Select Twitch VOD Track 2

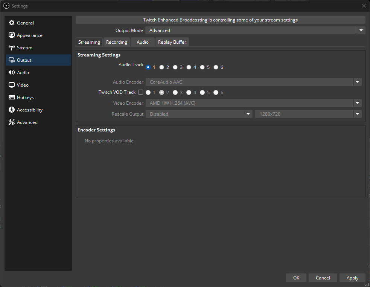point(161,92)
